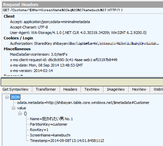Select the RowKey=1 row
This screenshot has height=146, width=163.
(39, 130)
